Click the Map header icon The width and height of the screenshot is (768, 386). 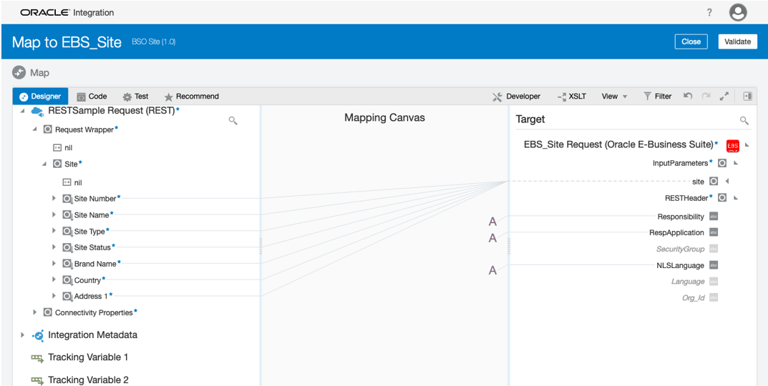point(19,73)
